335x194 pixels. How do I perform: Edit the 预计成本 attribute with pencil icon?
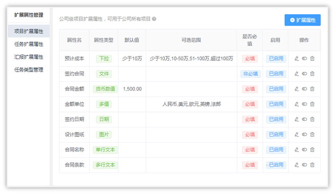pos(297,59)
